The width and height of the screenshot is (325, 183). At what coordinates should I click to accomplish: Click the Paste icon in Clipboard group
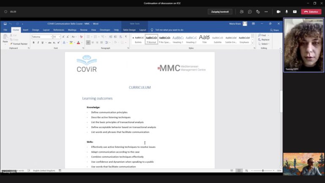click(5, 39)
